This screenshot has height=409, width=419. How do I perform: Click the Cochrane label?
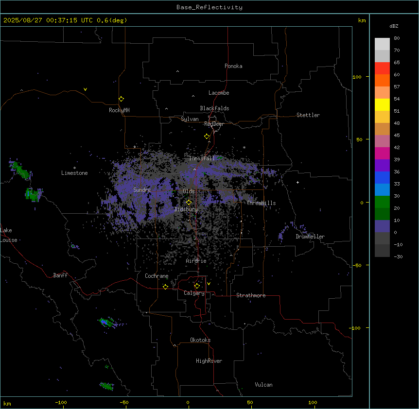pos(157,276)
